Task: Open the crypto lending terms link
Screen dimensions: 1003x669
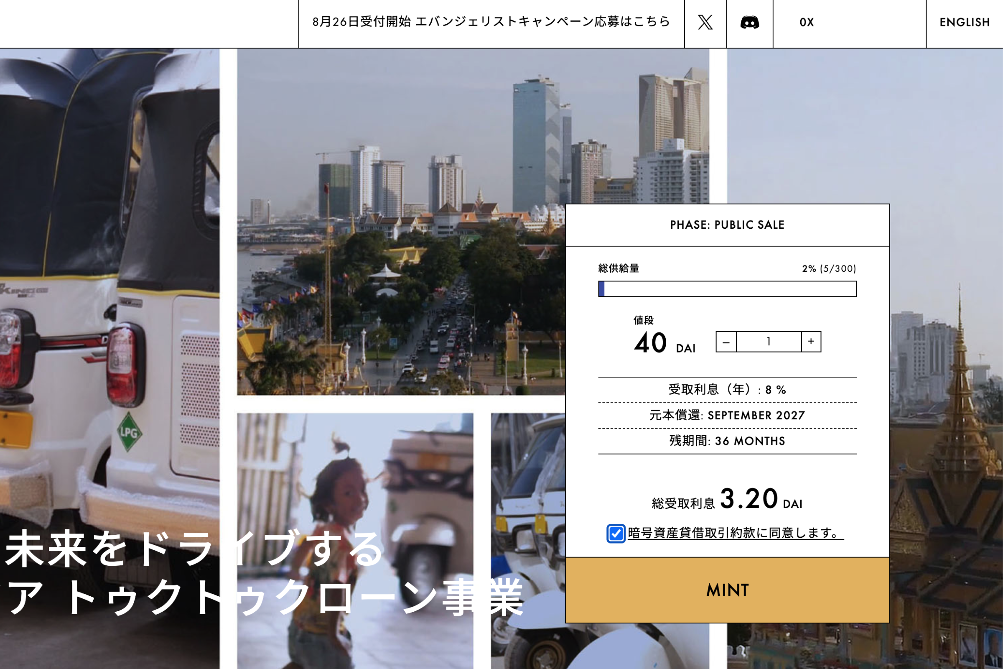Action: 735,534
